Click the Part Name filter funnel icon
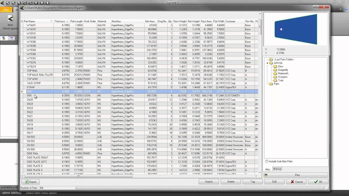 pyautogui.click(x=51, y=21)
